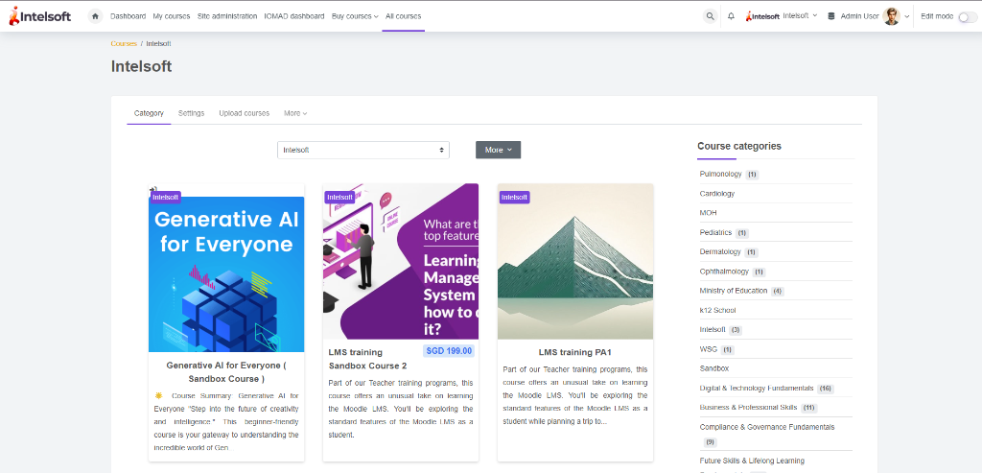Open Site administration
Image resolution: width=982 pixels, height=473 pixels.
(226, 16)
